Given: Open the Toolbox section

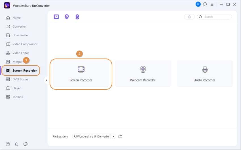Looking at the screenshot, I should pyautogui.click(x=14, y=97).
